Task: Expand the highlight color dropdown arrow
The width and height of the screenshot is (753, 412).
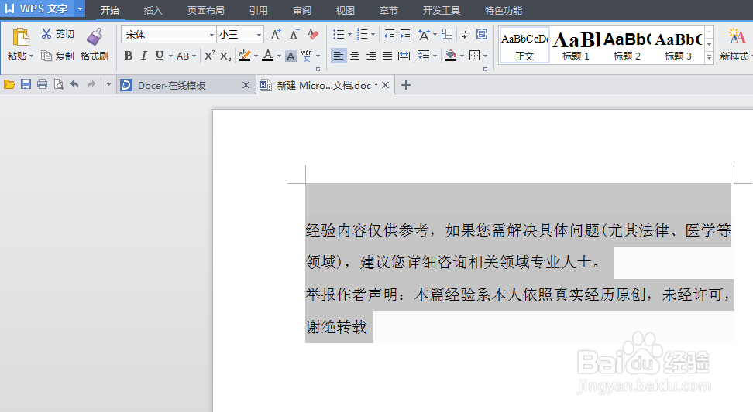Action: [256, 56]
